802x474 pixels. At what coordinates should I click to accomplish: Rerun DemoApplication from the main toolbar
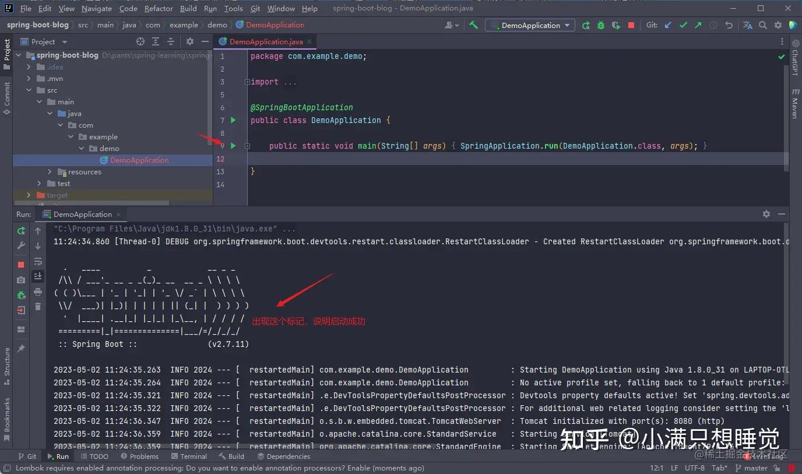(x=586, y=25)
